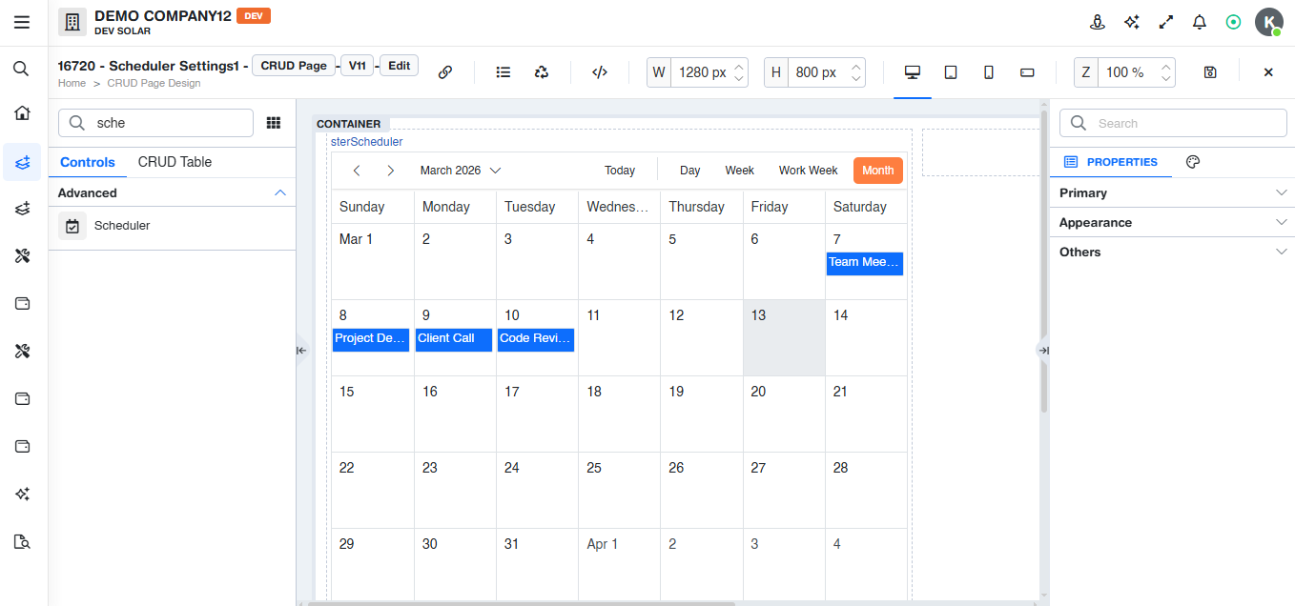Open the bulleted list toolbar icon
The image size is (1295, 606).
(x=504, y=72)
